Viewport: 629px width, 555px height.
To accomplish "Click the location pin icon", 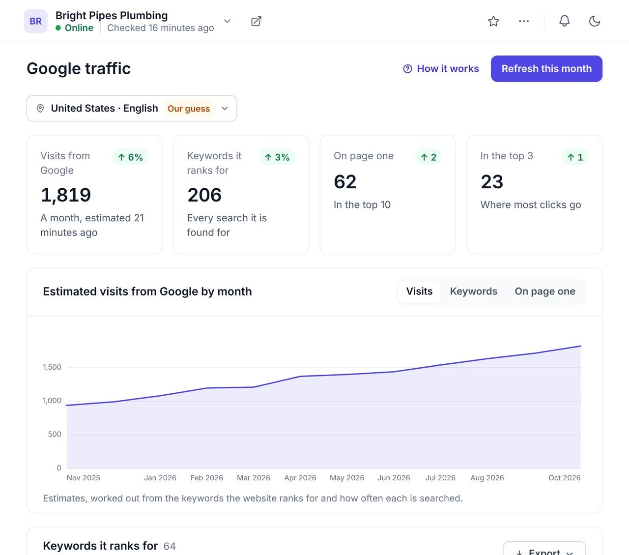I will tap(40, 108).
